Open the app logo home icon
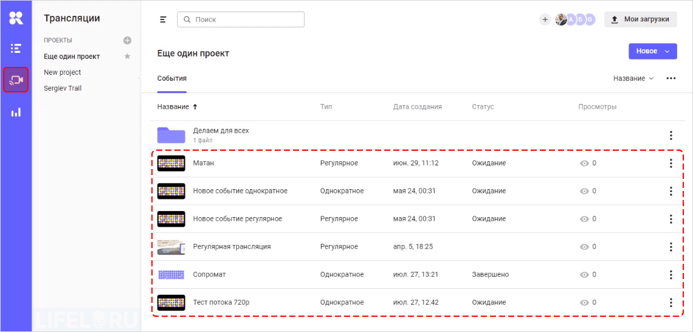The height and width of the screenshot is (332, 693). (x=16, y=18)
